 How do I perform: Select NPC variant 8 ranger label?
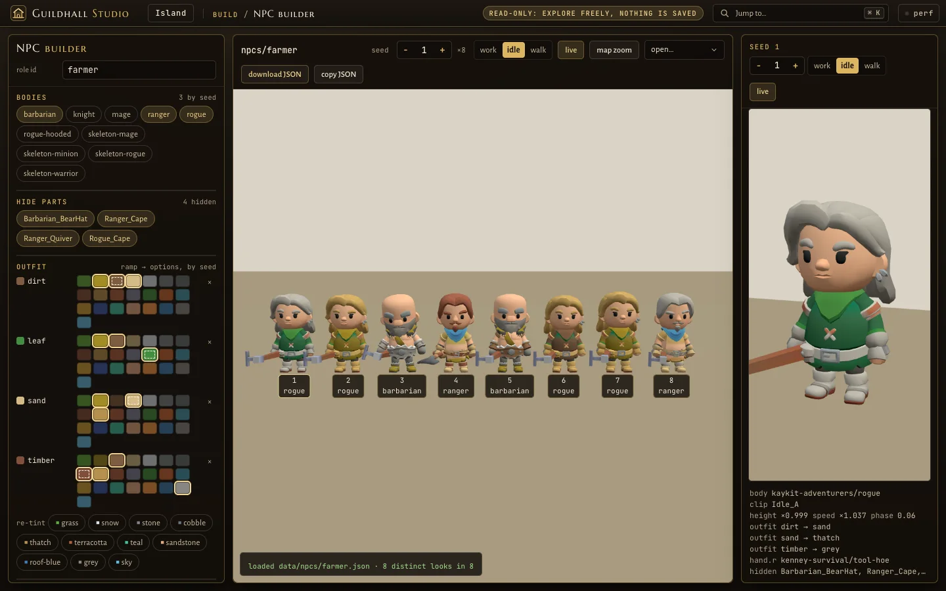671,386
